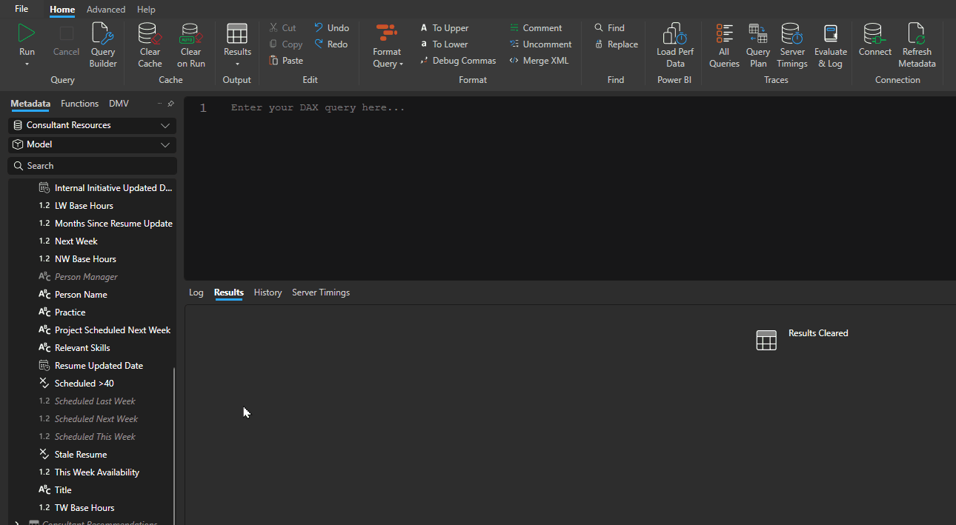Image resolution: width=956 pixels, height=525 pixels.
Task: Open the Server Timings results tab
Action: (320, 292)
